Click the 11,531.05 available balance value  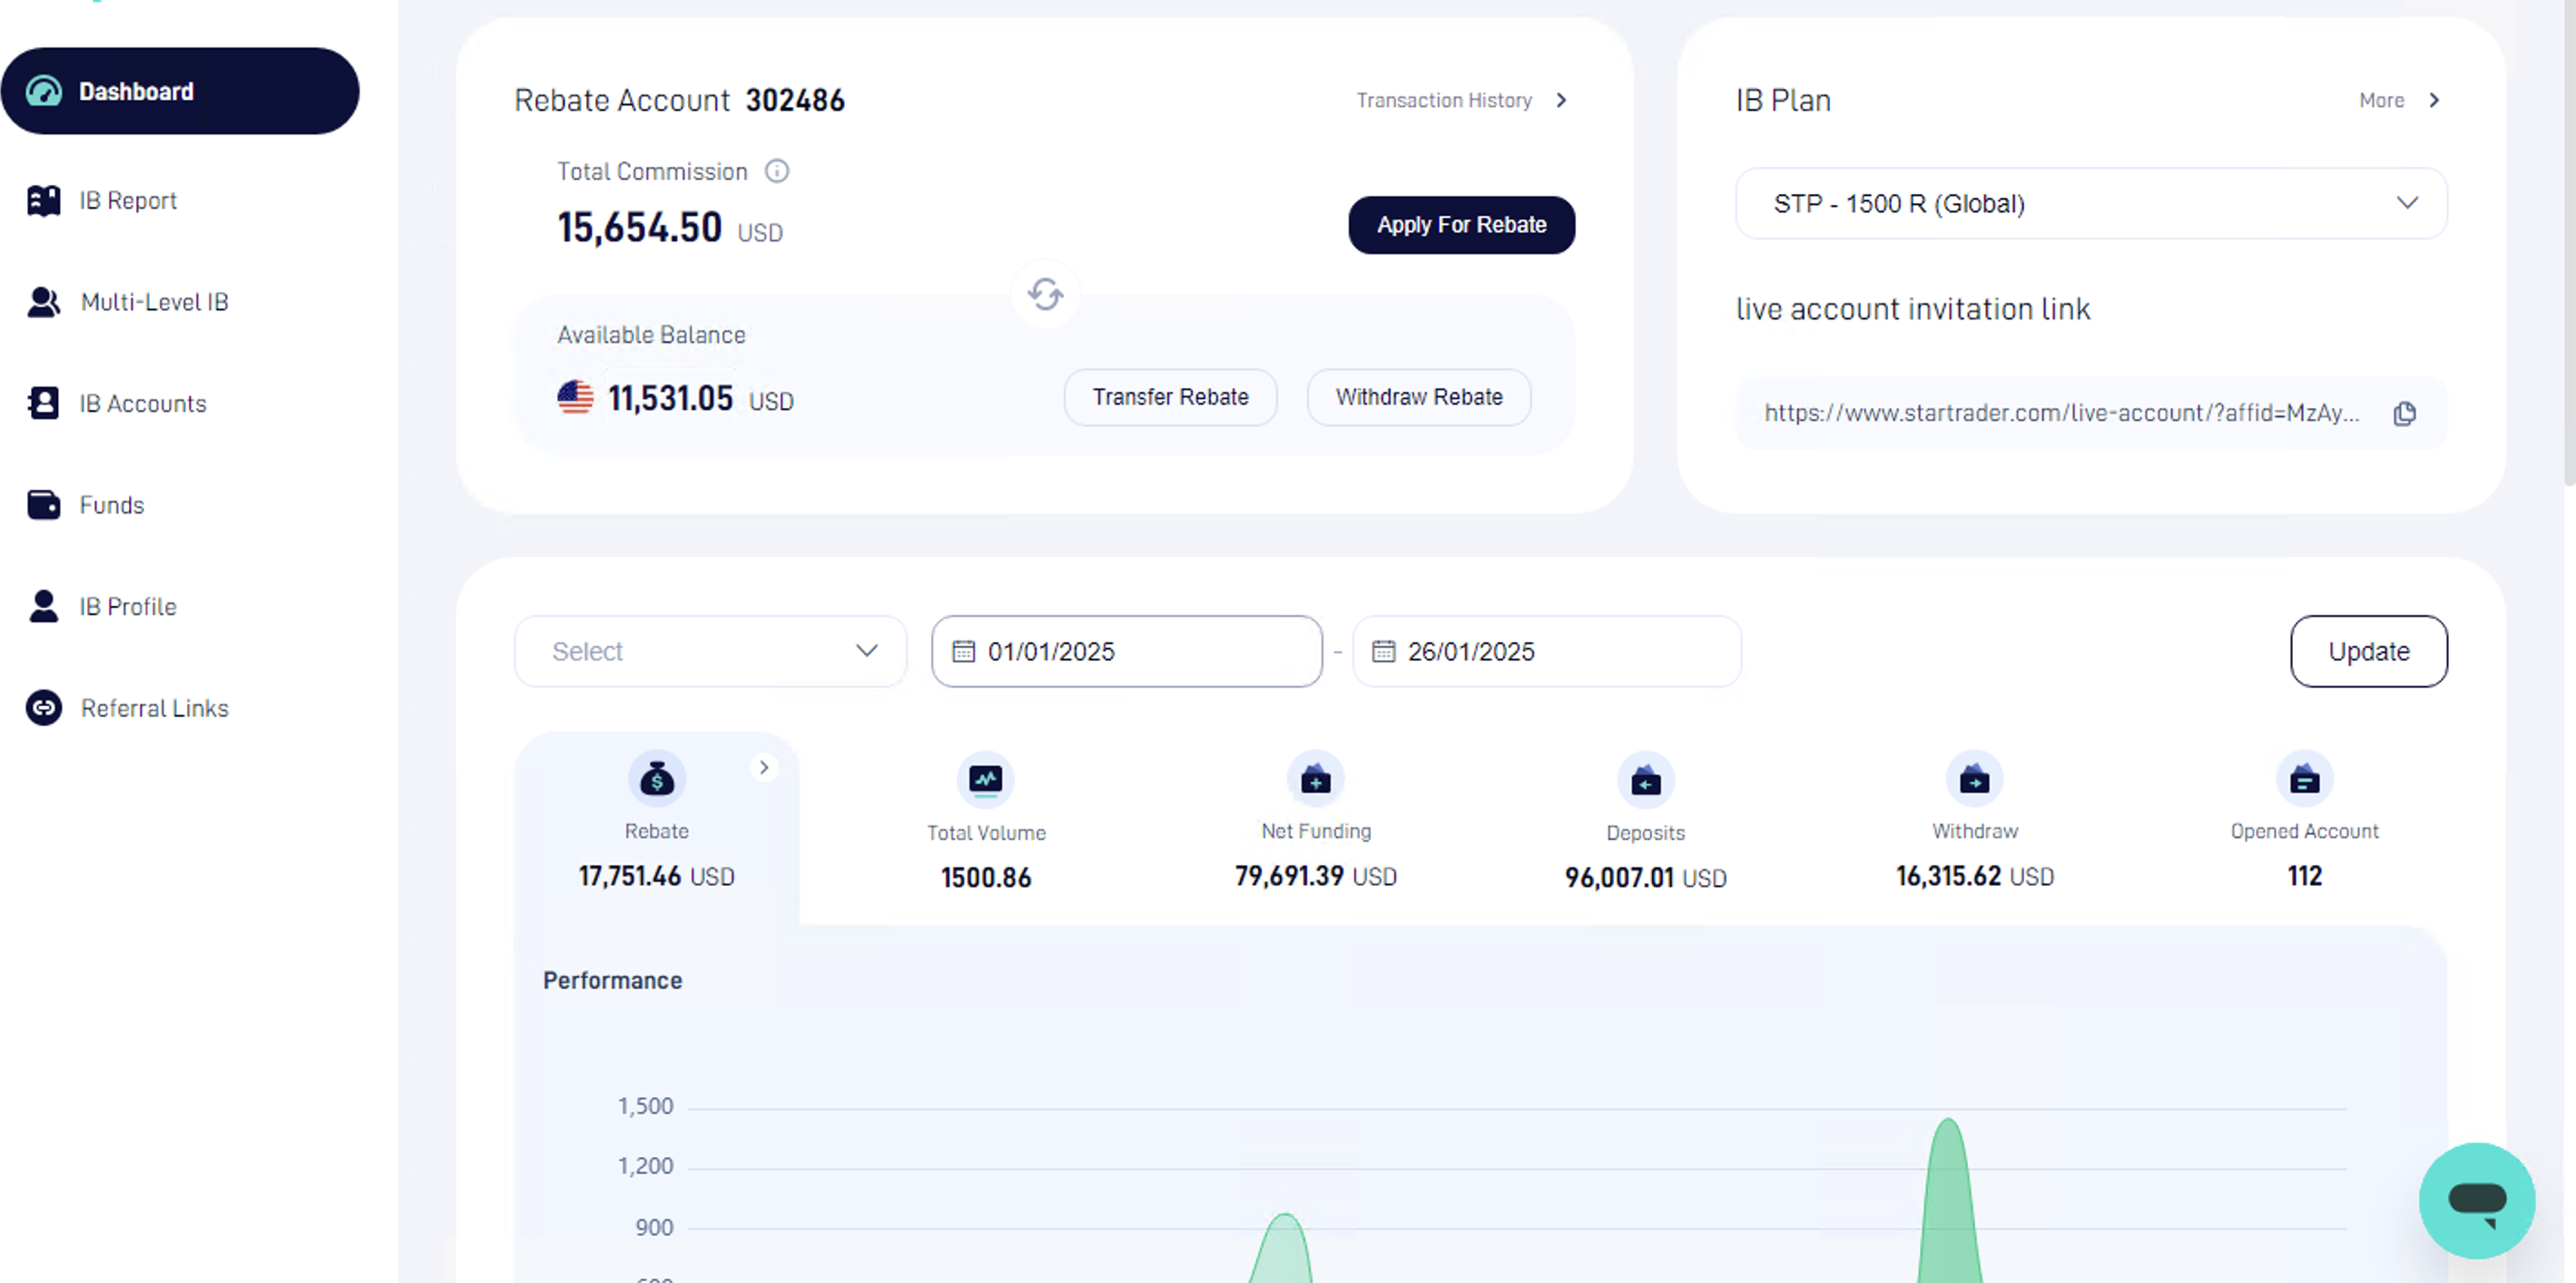(x=670, y=398)
